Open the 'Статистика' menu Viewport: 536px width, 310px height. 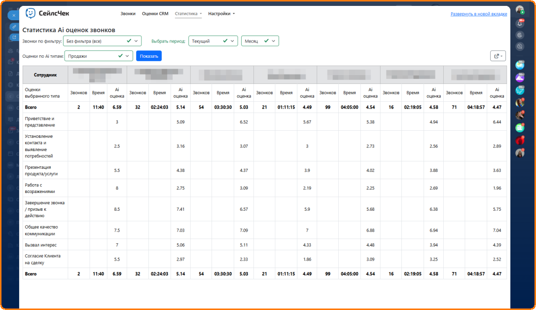point(188,14)
